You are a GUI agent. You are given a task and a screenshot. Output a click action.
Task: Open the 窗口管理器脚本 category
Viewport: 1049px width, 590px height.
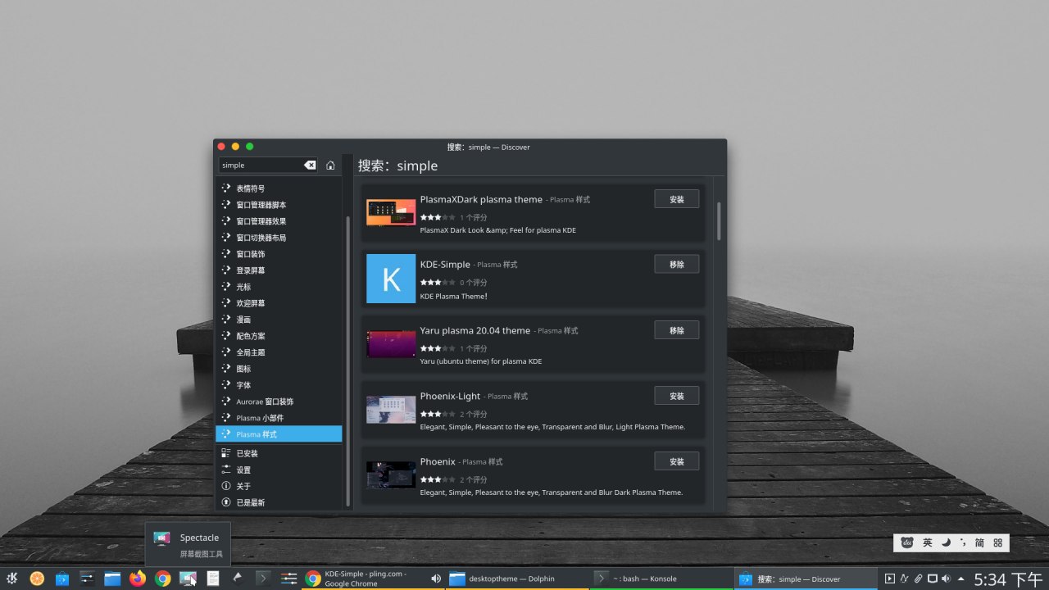(x=279, y=205)
